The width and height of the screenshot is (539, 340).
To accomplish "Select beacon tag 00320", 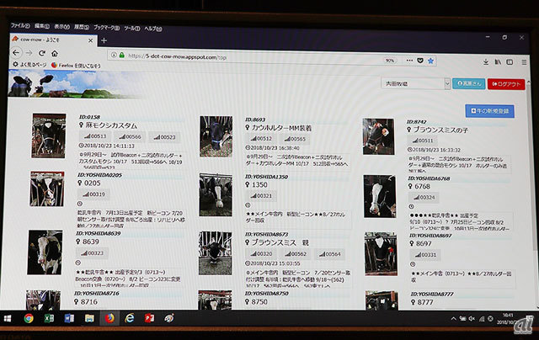I will (261, 253).
